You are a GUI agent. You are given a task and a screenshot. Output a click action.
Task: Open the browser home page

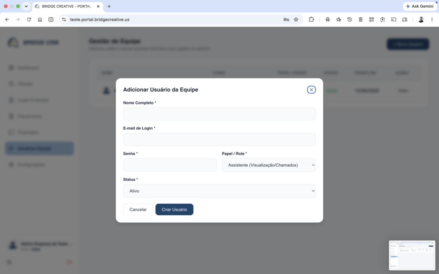point(40,20)
